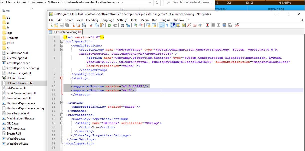Open the Plugins menu
The height and width of the screenshot is (151, 305).
point(165,20)
